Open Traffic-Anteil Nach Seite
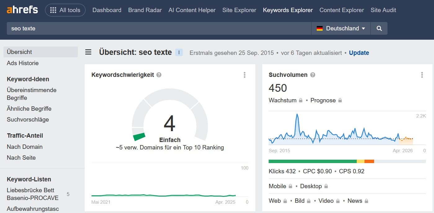 click(21, 158)
